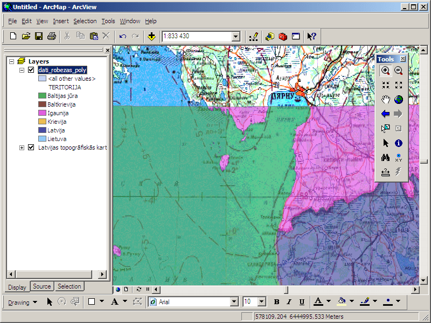Click the map scale input field

pos(197,36)
